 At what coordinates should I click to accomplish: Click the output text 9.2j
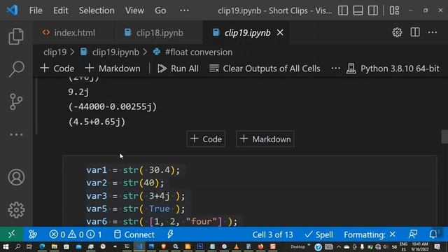pos(78,92)
